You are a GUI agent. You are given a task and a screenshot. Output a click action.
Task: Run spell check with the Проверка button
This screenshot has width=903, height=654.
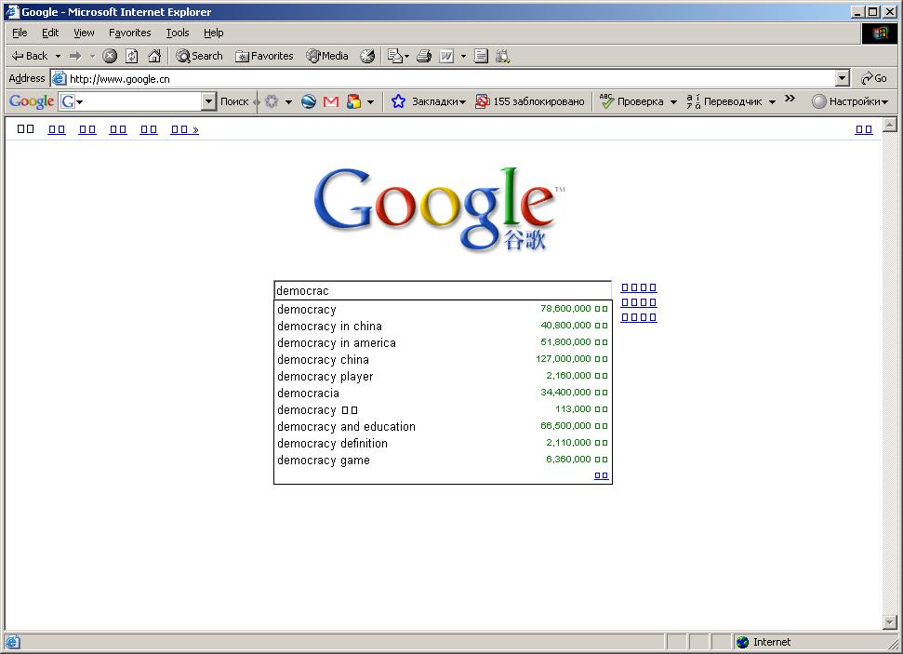(631, 101)
